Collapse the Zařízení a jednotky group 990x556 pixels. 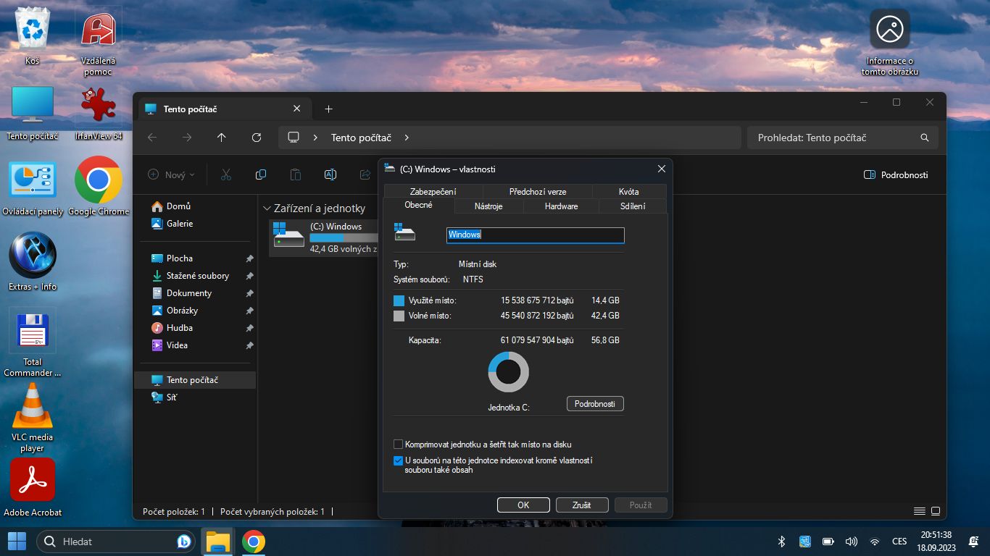[267, 208]
